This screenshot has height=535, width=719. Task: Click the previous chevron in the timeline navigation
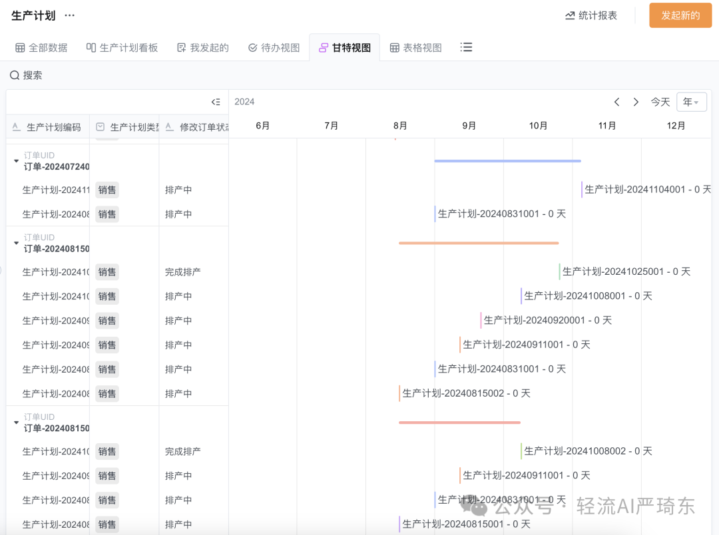616,102
